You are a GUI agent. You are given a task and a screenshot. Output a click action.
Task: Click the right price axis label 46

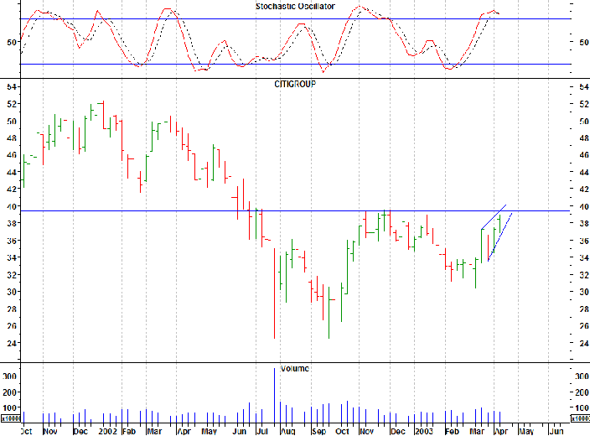point(583,155)
